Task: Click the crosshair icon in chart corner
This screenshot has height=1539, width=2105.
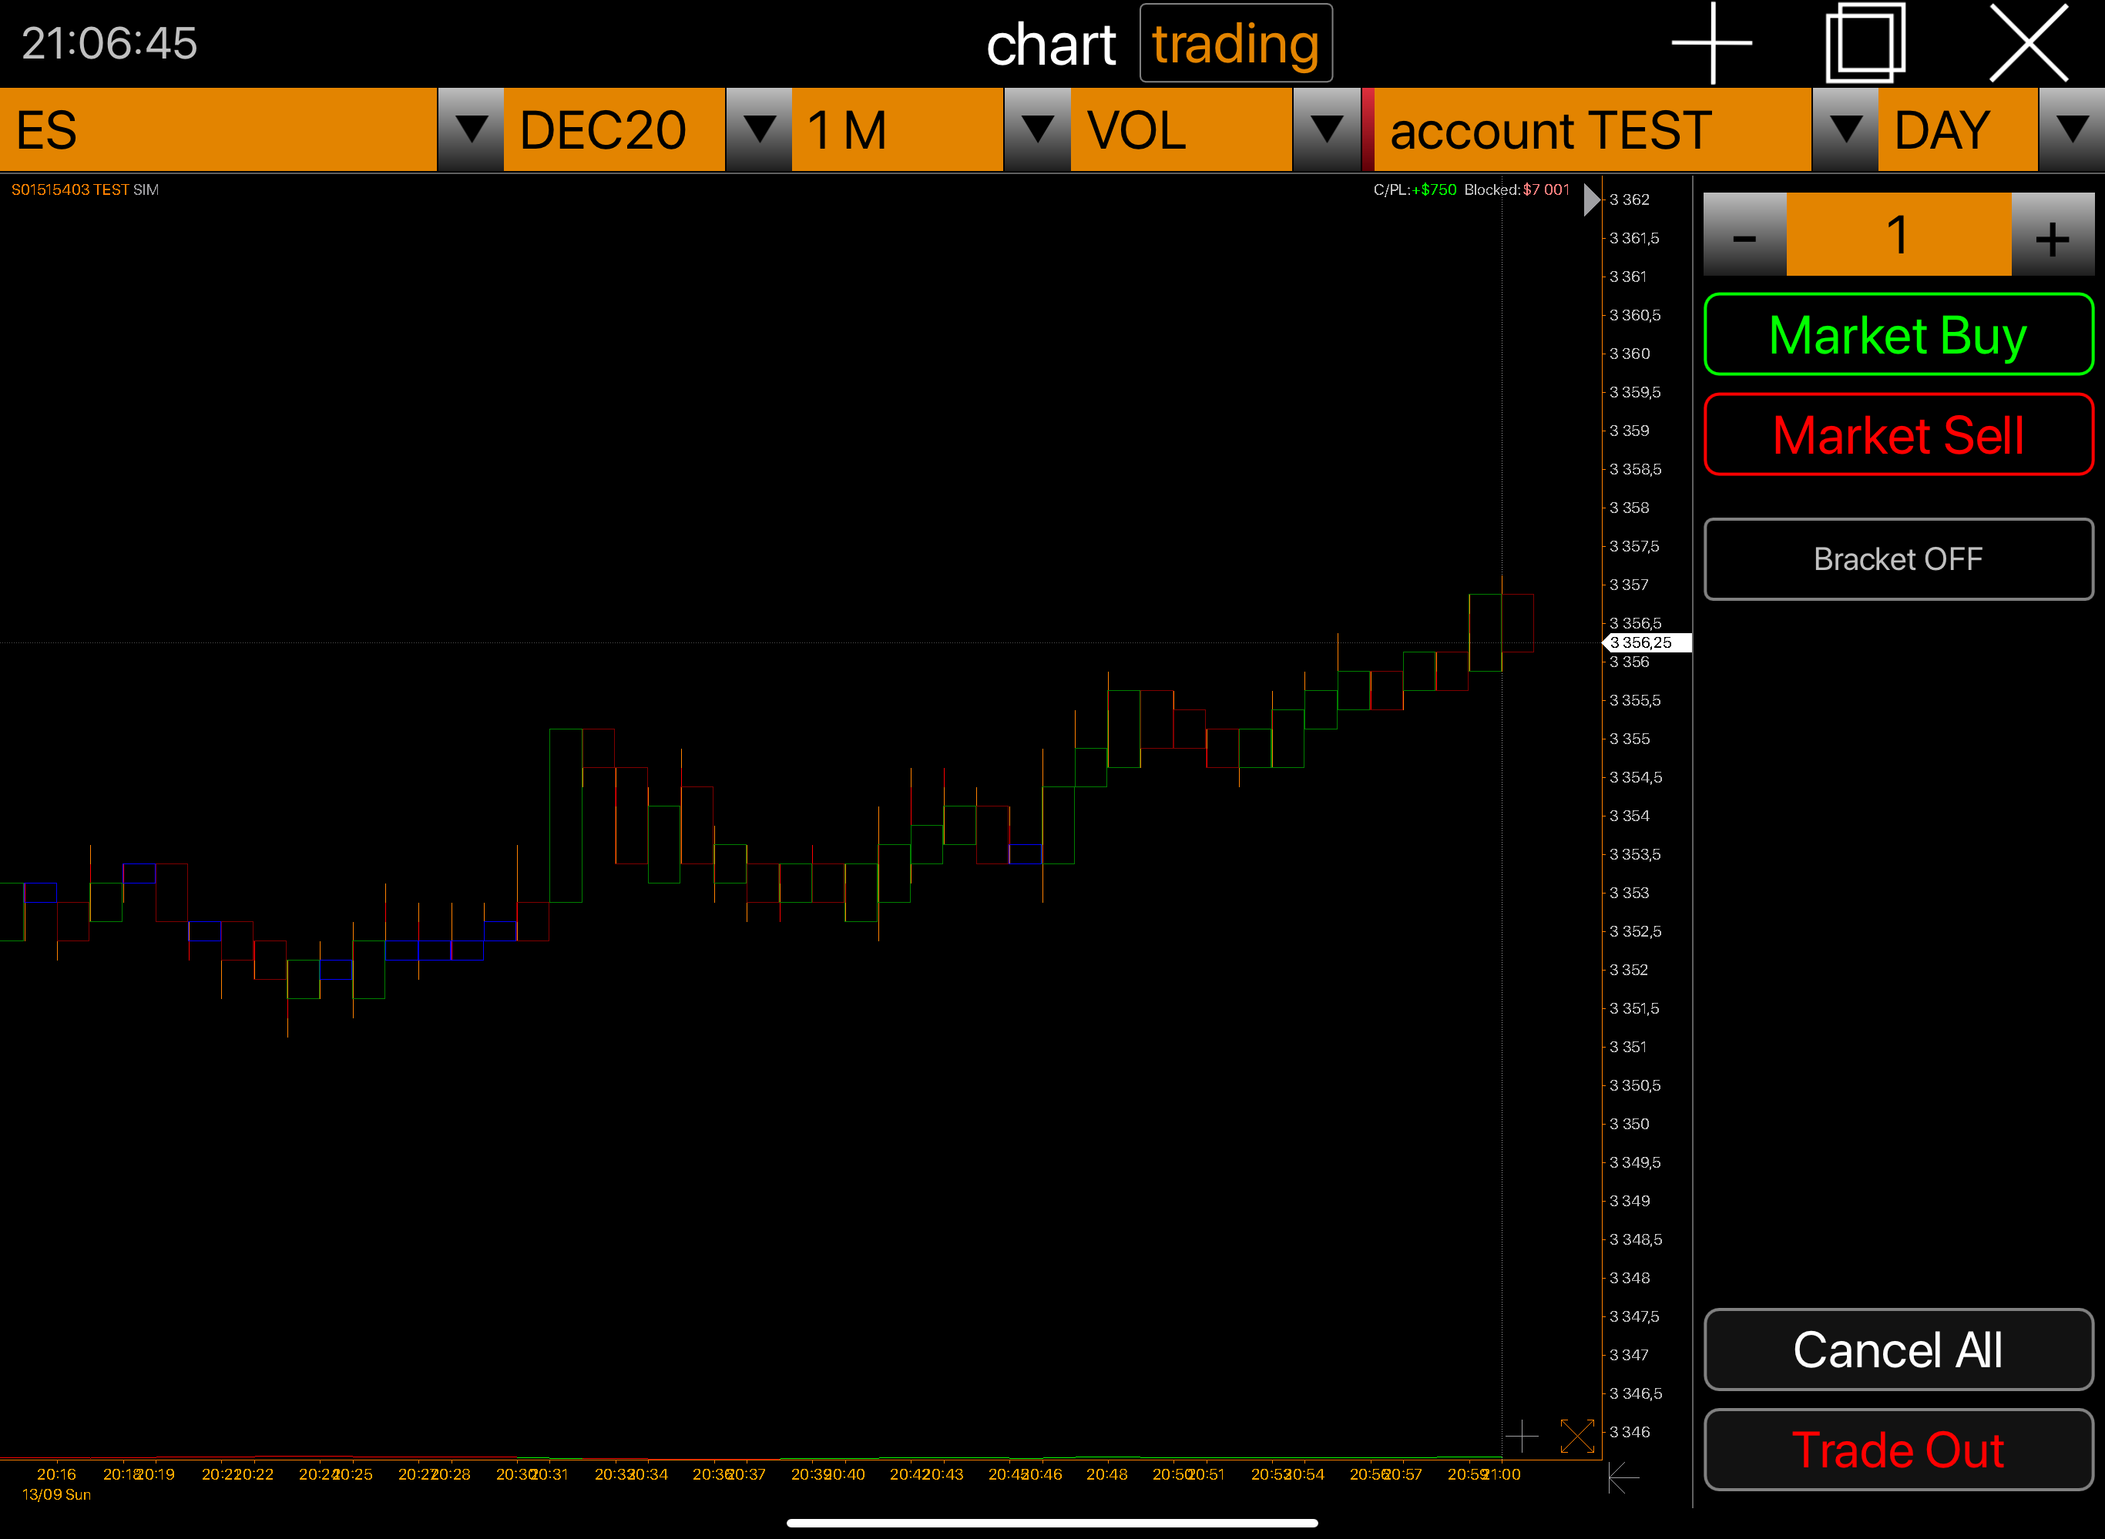Action: point(1522,1436)
